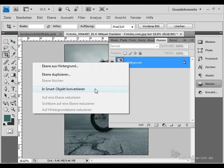224x168 pixels.
Task: Select the 3D Orbit camera tool
Action: (13, 103)
